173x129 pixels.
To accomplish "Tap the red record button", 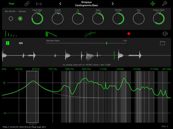I will tap(129, 34).
